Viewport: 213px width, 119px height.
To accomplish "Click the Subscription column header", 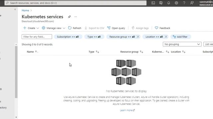I will 208,52.
